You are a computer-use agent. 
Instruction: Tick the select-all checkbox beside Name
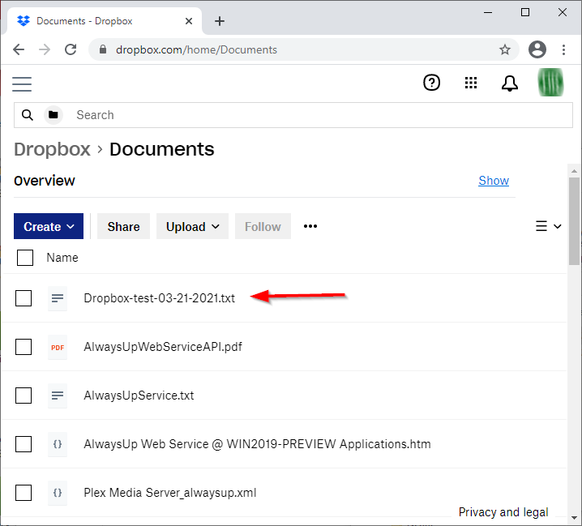point(25,258)
